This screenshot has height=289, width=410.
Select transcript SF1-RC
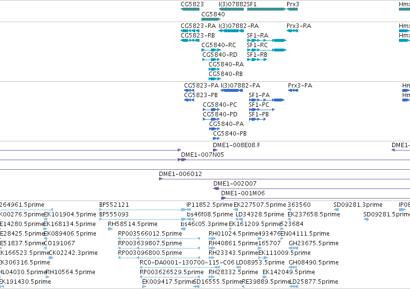click(267, 50)
